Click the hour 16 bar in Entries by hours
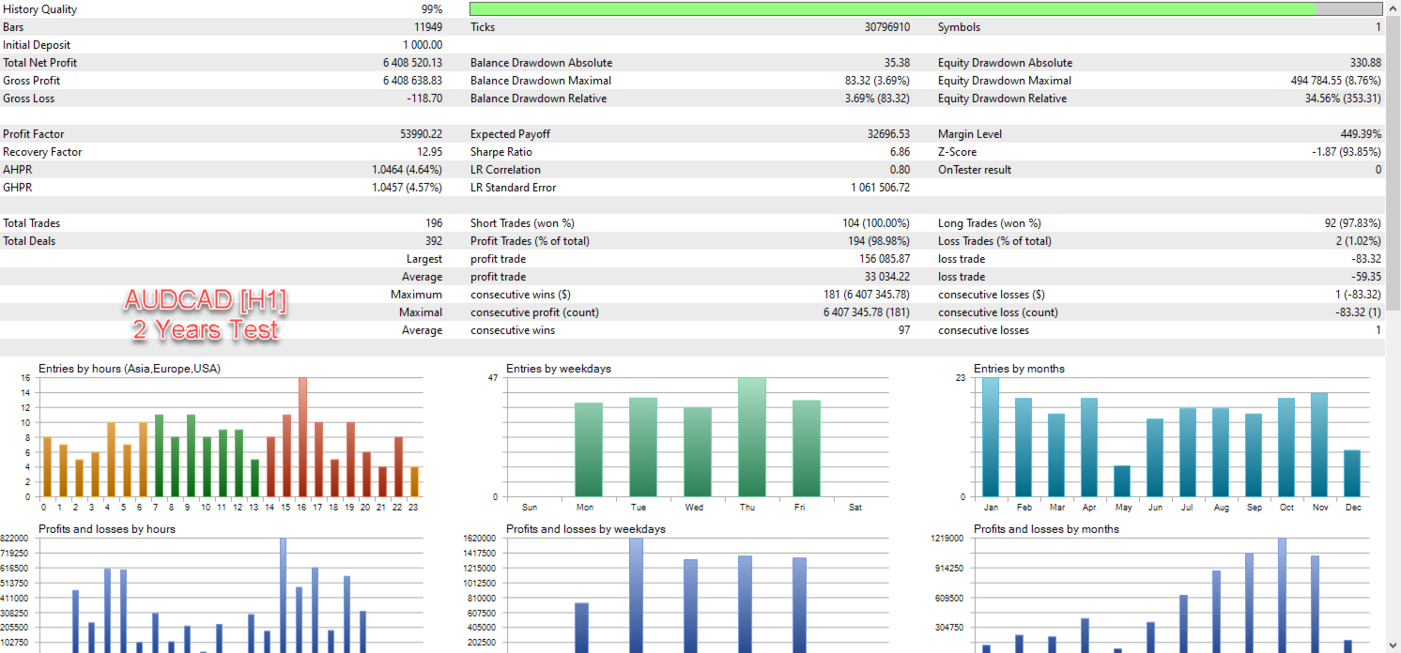Screen dimensions: 1401x653 pos(302,437)
